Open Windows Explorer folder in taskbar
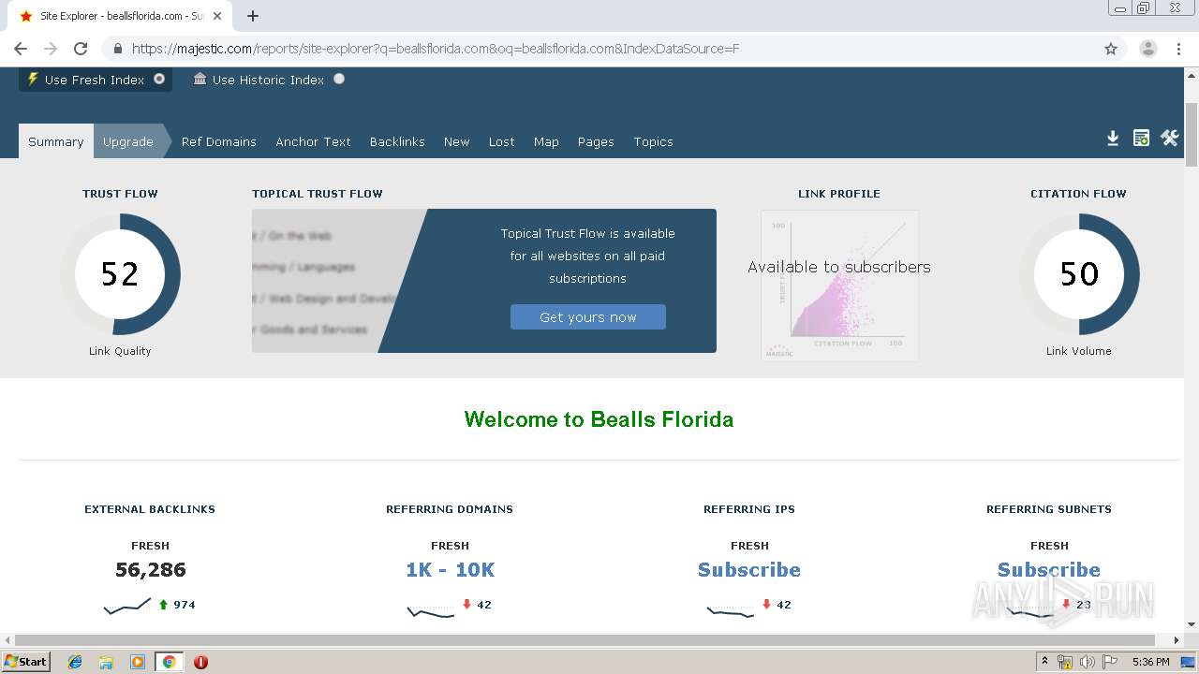The height and width of the screenshot is (674, 1199). pos(106,662)
